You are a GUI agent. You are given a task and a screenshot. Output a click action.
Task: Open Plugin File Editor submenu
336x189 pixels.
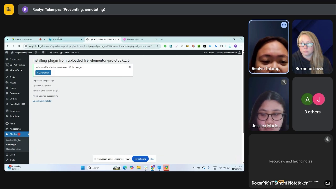tap(14, 149)
